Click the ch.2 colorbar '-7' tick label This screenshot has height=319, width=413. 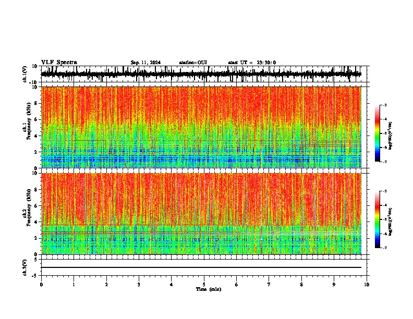pyautogui.click(x=384, y=248)
